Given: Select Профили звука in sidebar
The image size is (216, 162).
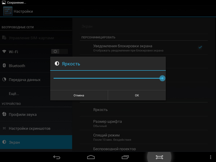Looking at the screenshot, I should [x=22, y=114].
